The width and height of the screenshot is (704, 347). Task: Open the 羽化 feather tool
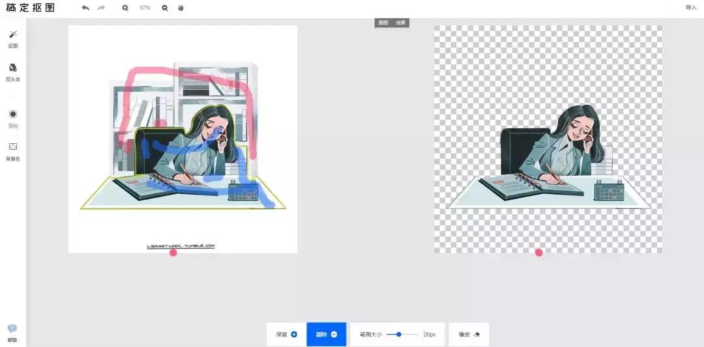[x=12, y=117]
